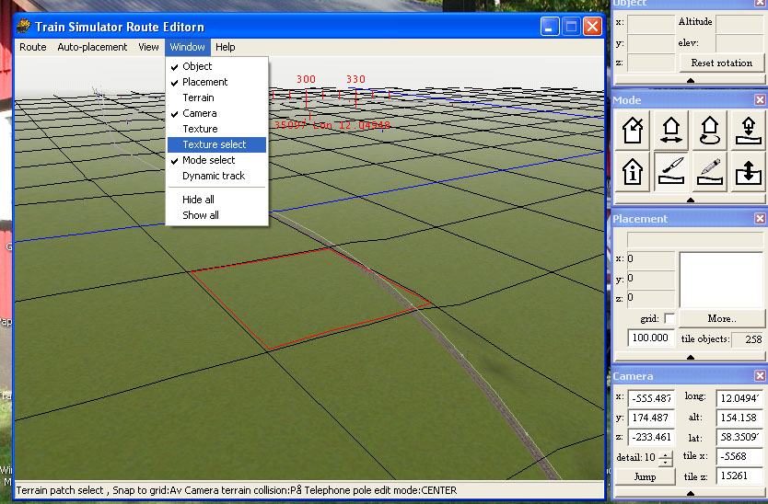Collapse the Camera panel with its arrow
Screen dimensions: 768x504
pyautogui.click(x=690, y=493)
